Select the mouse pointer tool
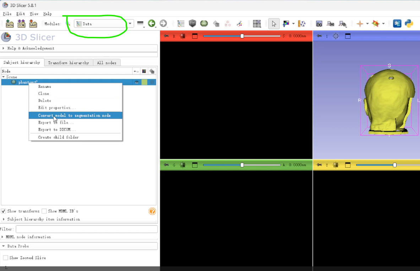 [x=274, y=24]
